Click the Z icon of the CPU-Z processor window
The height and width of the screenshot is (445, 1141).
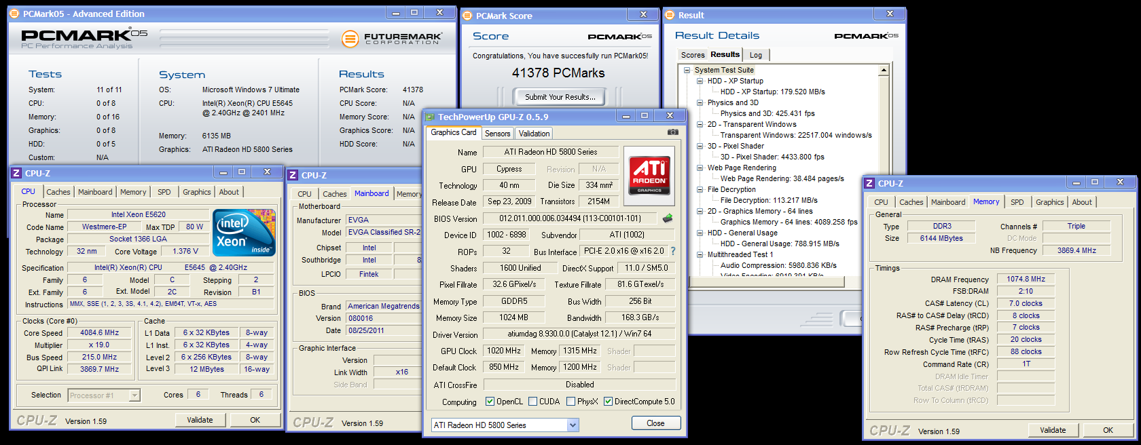click(16, 173)
